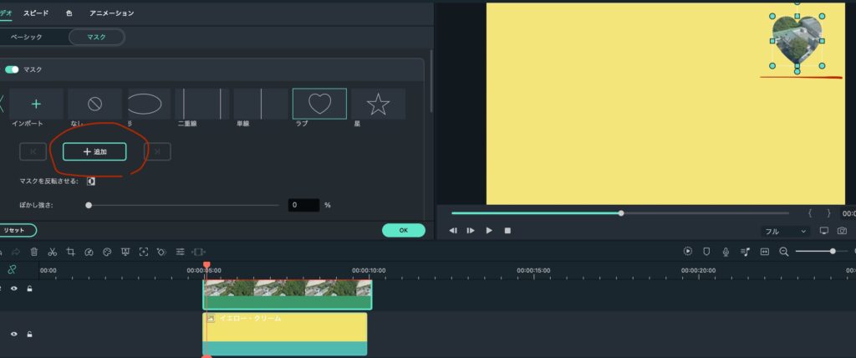Select the star 星 mask shape

378,104
